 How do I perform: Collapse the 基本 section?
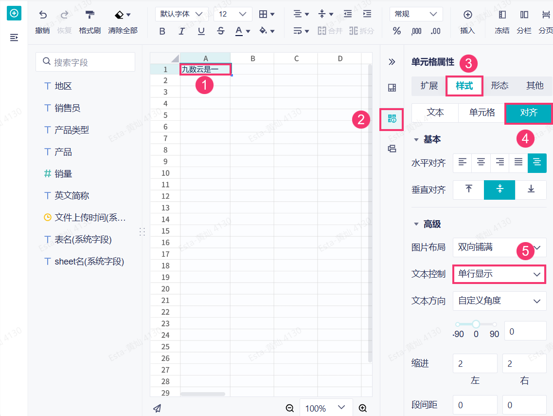click(x=416, y=140)
